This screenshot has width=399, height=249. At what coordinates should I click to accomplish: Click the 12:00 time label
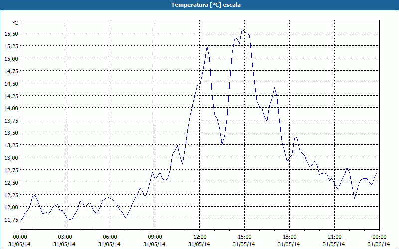pyautogui.click(x=200, y=237)
